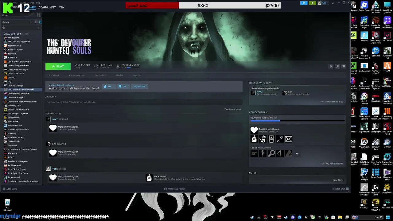
Task: Switch to Big Picture mode icon
Action: (333, 3)
